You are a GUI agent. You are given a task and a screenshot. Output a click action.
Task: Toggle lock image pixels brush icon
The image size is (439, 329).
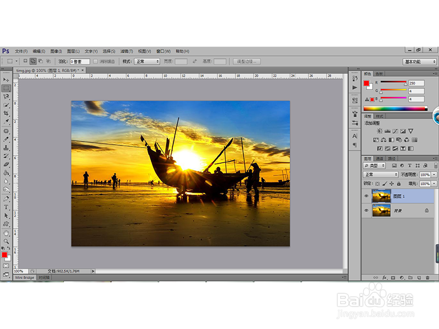(x=385, y=184)
